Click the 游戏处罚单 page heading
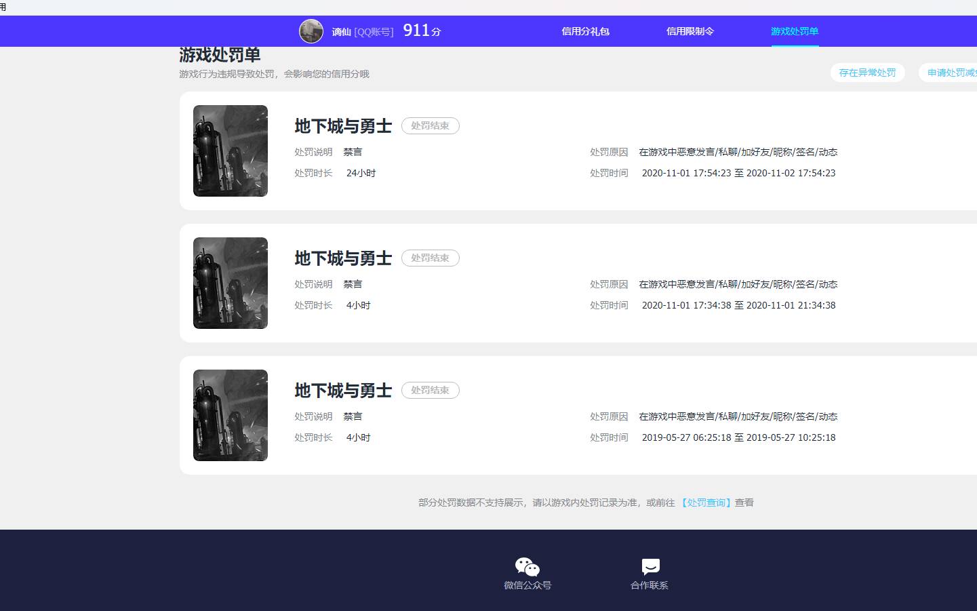Viewport: 977px width, 611px height. 220,54
